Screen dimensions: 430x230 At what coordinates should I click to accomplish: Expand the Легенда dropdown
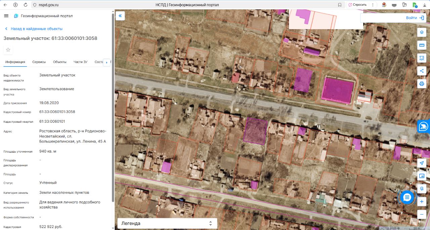pyautogui.click(x=167, y=223)
